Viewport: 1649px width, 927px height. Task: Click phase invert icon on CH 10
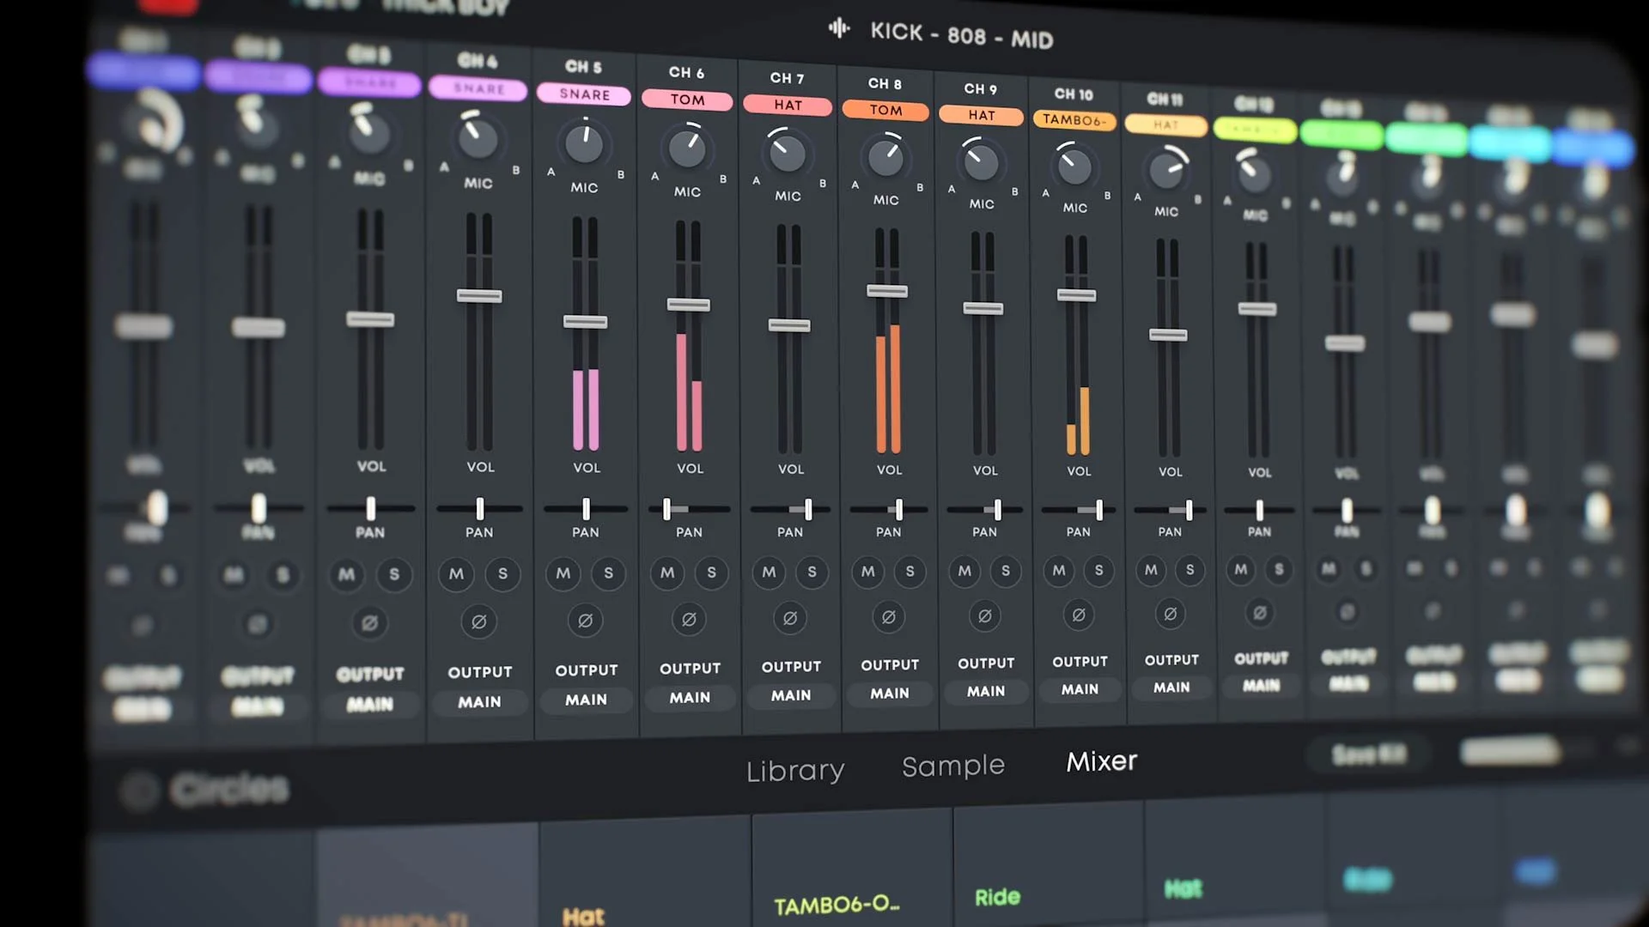[1079, 615]
